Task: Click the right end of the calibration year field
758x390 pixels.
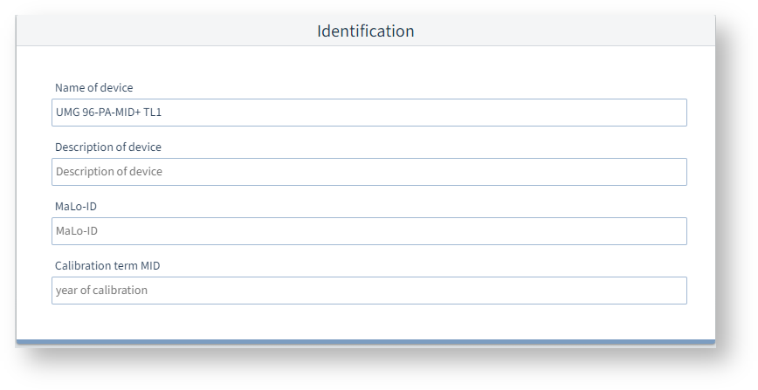Action: 672,291
